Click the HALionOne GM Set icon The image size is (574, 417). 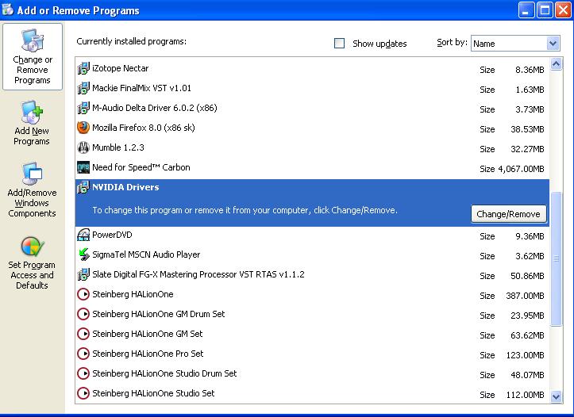click(83, 334)
